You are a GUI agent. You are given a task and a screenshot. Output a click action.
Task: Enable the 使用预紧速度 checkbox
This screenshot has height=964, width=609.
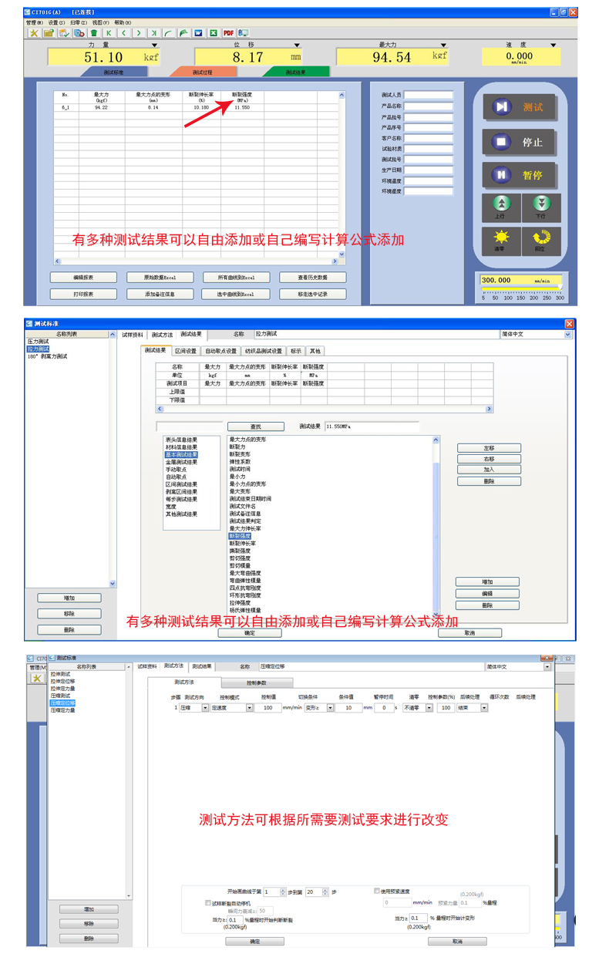click(377, 891)
